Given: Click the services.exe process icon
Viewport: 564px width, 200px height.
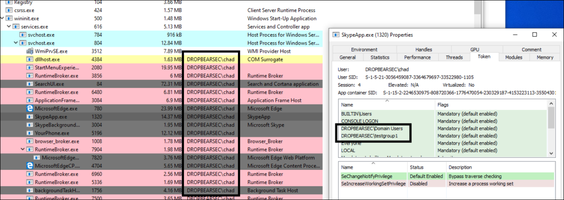Looking at the screenshot, I should click(16, 26).
